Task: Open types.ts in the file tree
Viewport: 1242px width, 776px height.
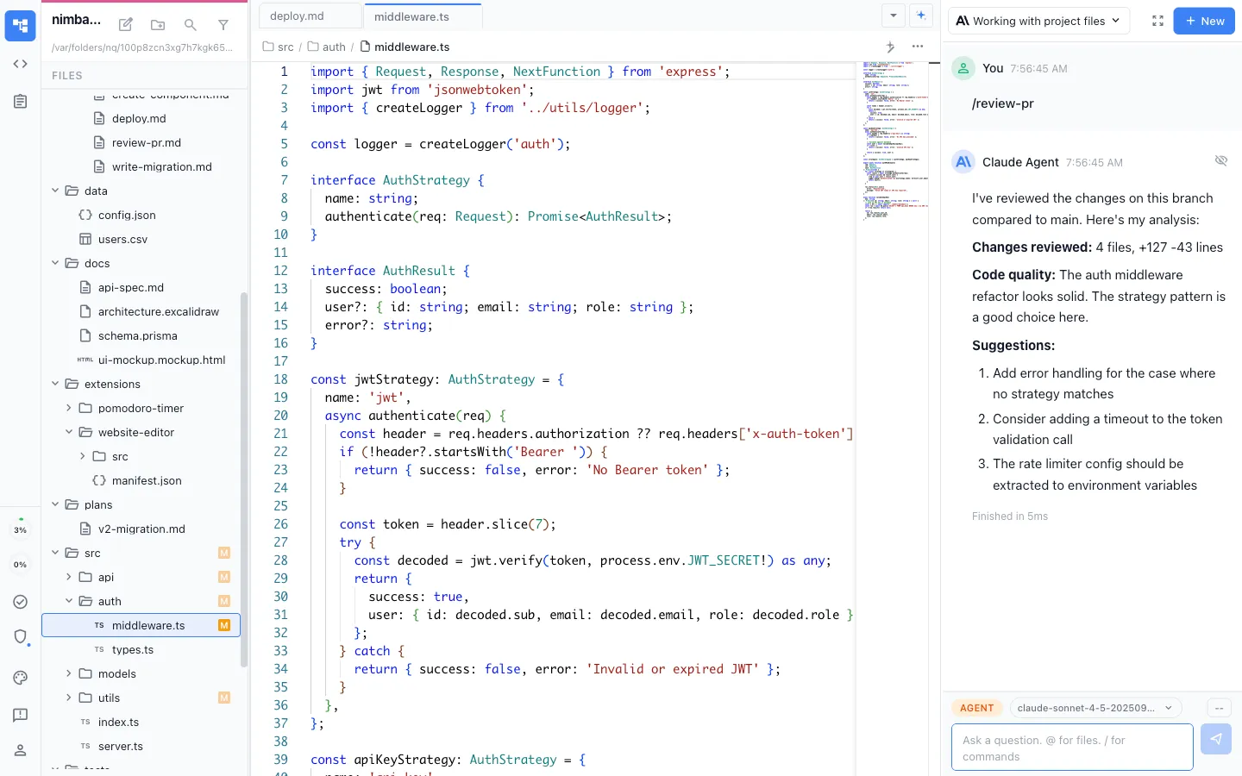Action: [x=133, y=649]
